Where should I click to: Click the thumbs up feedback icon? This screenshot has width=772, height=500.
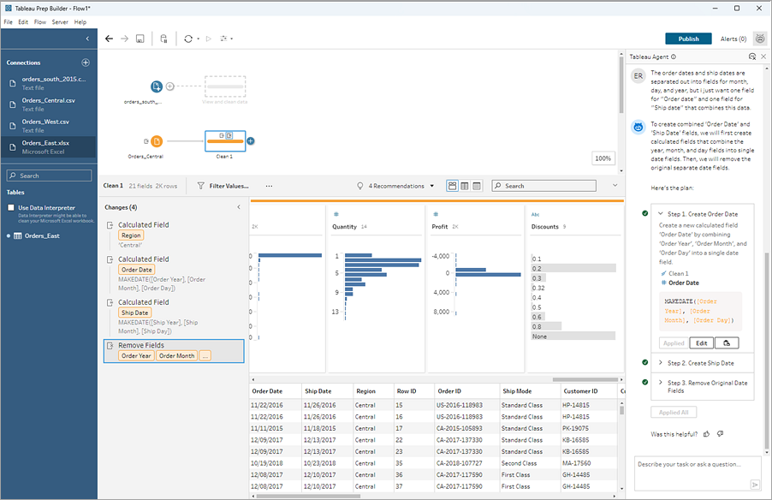[x=706, y=434]
